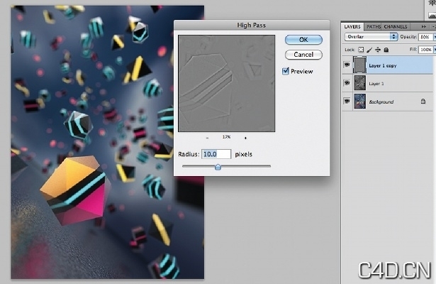The image size is (436, 284).
Task: Switch to the Channels tab
Action: [x=396, y=26]
